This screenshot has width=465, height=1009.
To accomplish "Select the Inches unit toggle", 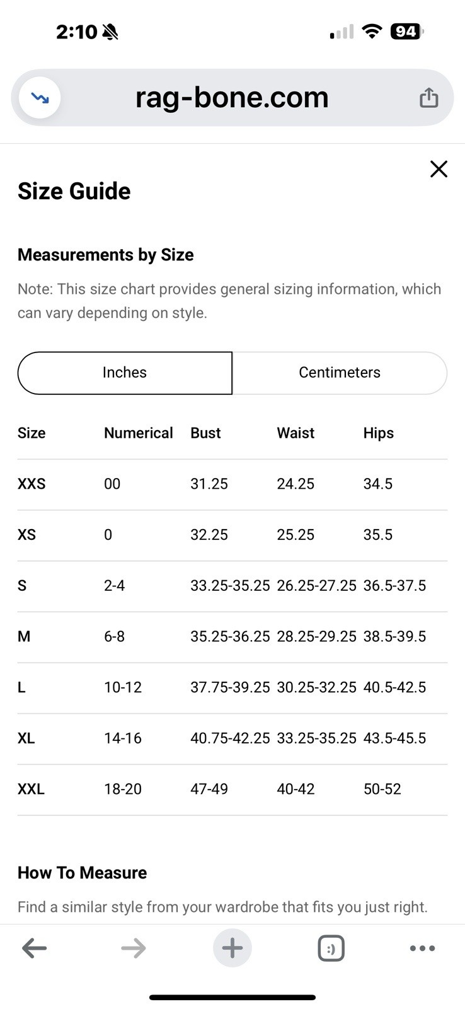I will tap(125, 373).
